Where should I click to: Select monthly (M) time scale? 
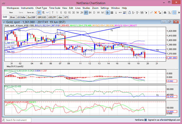pyautogui.click(x=102, y=12)
